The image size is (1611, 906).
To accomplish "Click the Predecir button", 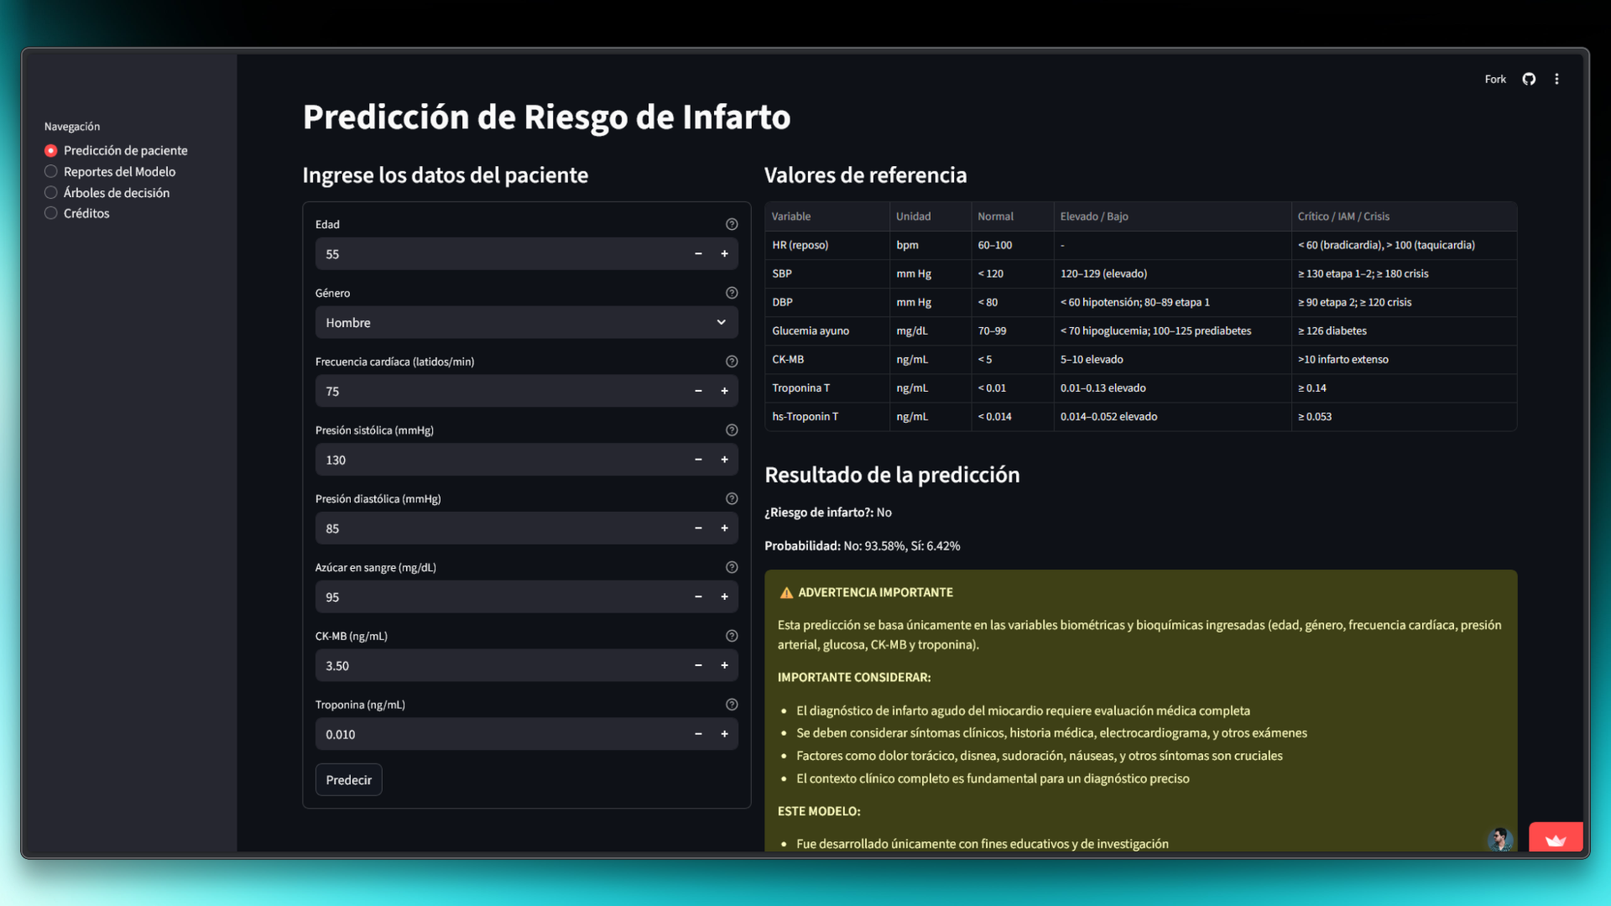I will 348,780.
